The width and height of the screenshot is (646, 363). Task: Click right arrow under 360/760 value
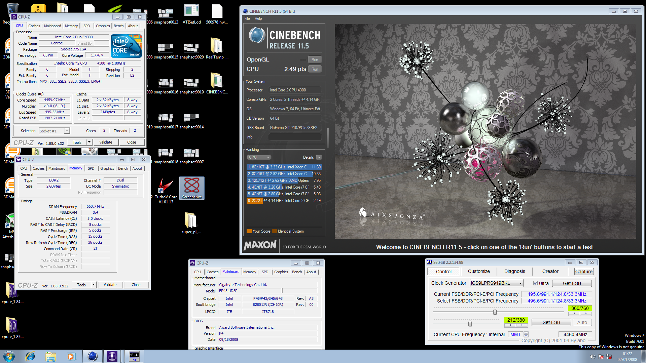pos(586,314)
